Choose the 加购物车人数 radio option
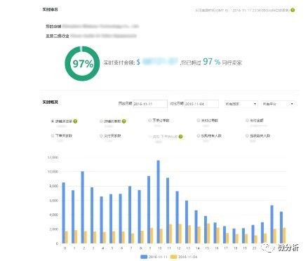 199,135
